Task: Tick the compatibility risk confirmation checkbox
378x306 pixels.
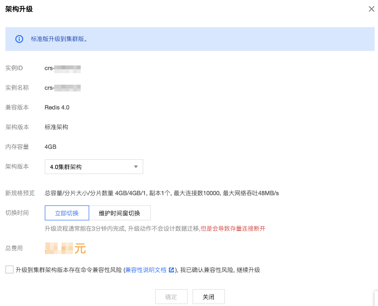Action: point(10,269)
